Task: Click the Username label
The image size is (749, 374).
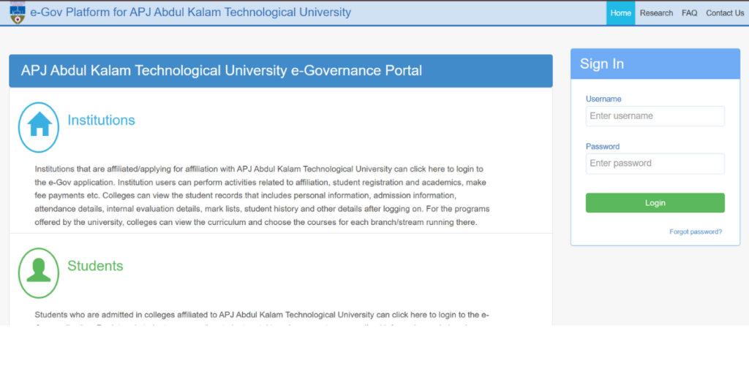Action: click(x=603, y=99)
